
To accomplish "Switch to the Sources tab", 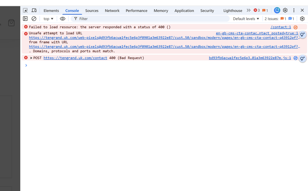I will 92,10.
